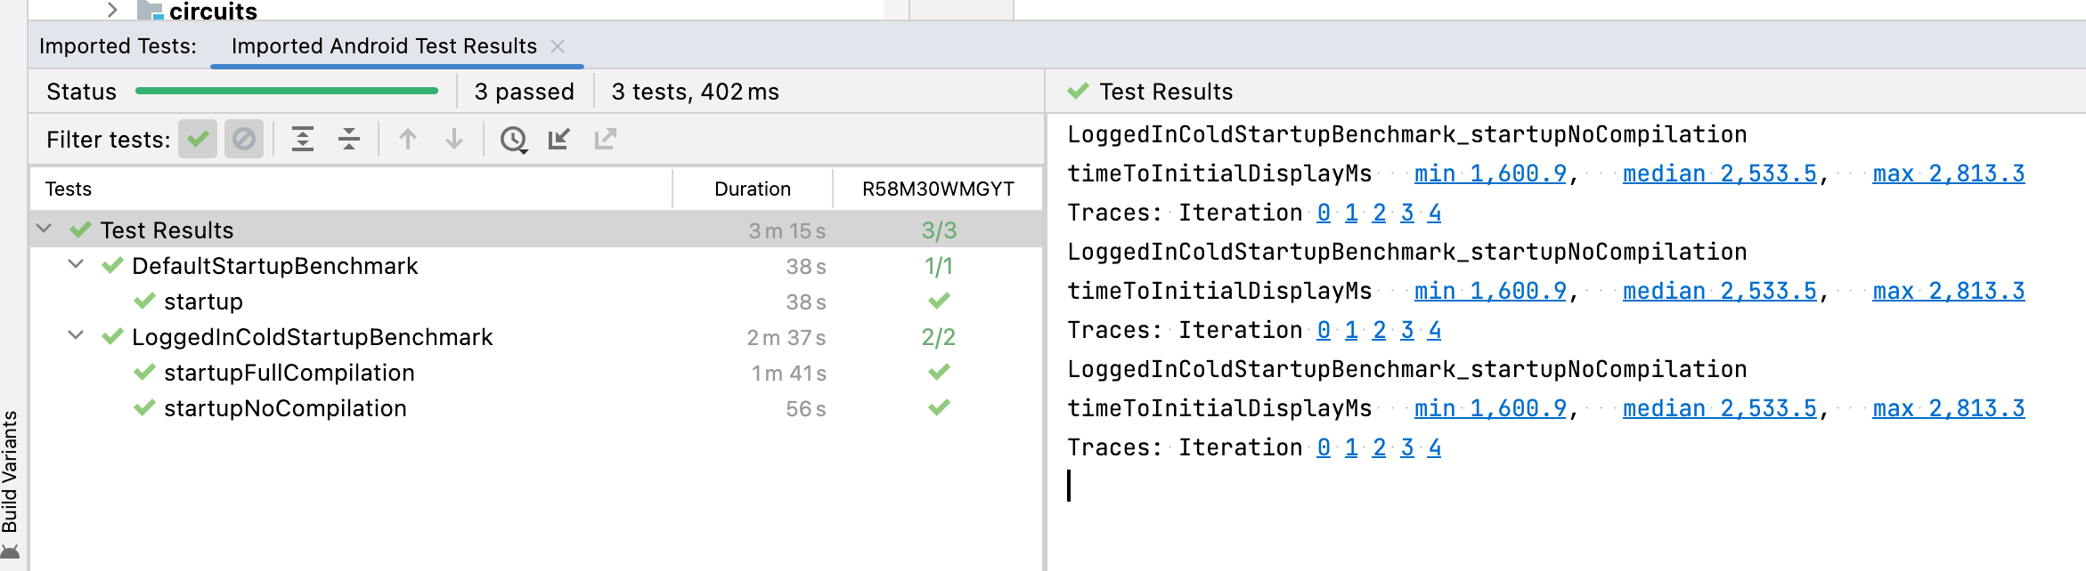Toggle the show passed tests filter
Viewport: 2086px width, 571px height.
[x=198, y=139]
